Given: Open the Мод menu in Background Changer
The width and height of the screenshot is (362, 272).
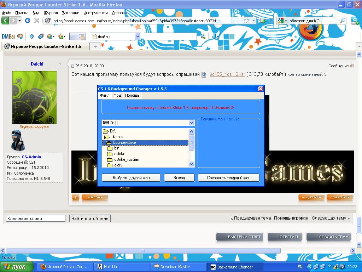Looking at the screenshot, I should pos(117,95).
